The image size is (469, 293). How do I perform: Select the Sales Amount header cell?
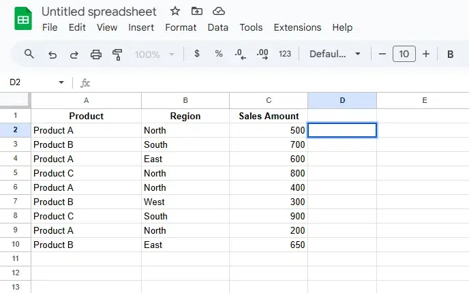click(x=269, y=116)
